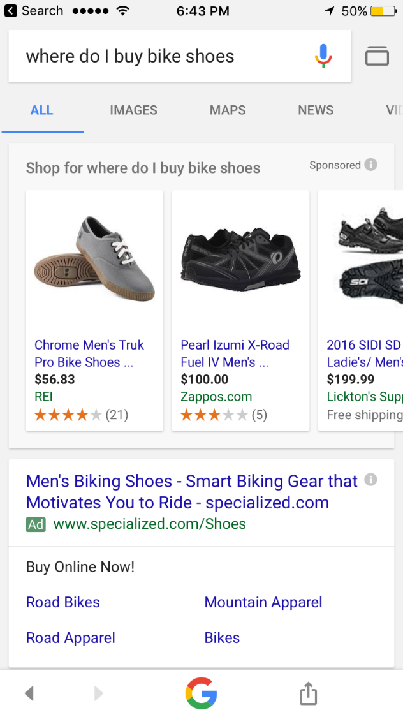This screenshot has width=403, height=717.
Task: Select the ALL results tab
Action: 41,110
